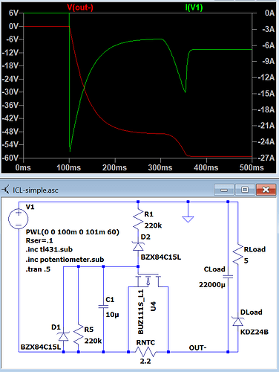Select resistor R5 symbol

point(79,335)
